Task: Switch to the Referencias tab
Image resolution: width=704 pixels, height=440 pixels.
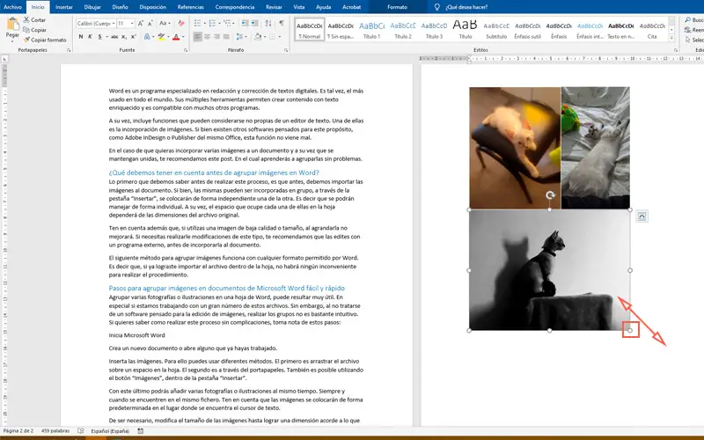Action: click(x=190, y=7)
